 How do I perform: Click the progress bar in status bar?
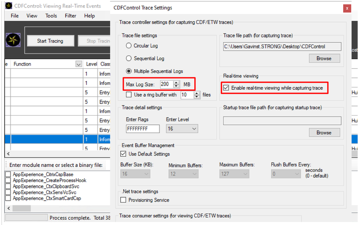[x=26, y=217]
